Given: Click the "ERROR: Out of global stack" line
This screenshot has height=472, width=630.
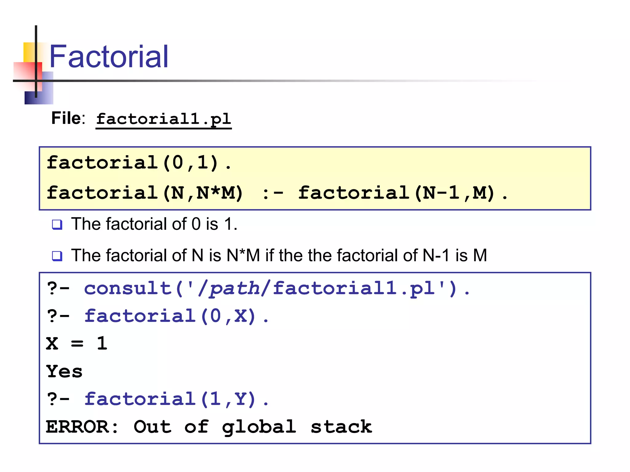Looking at the screenshot, I should click(209, 428).
